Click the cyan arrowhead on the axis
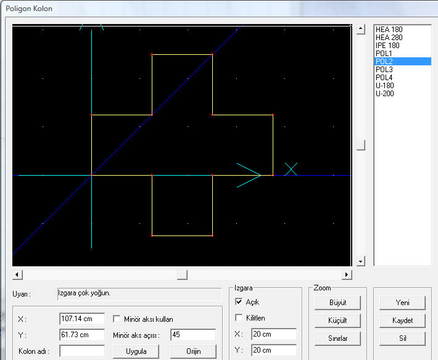Screen dimensions: 438x360 point(249,175)
